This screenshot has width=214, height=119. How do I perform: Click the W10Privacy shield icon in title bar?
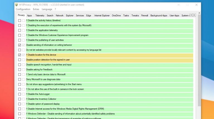click(x=16, y=5)
